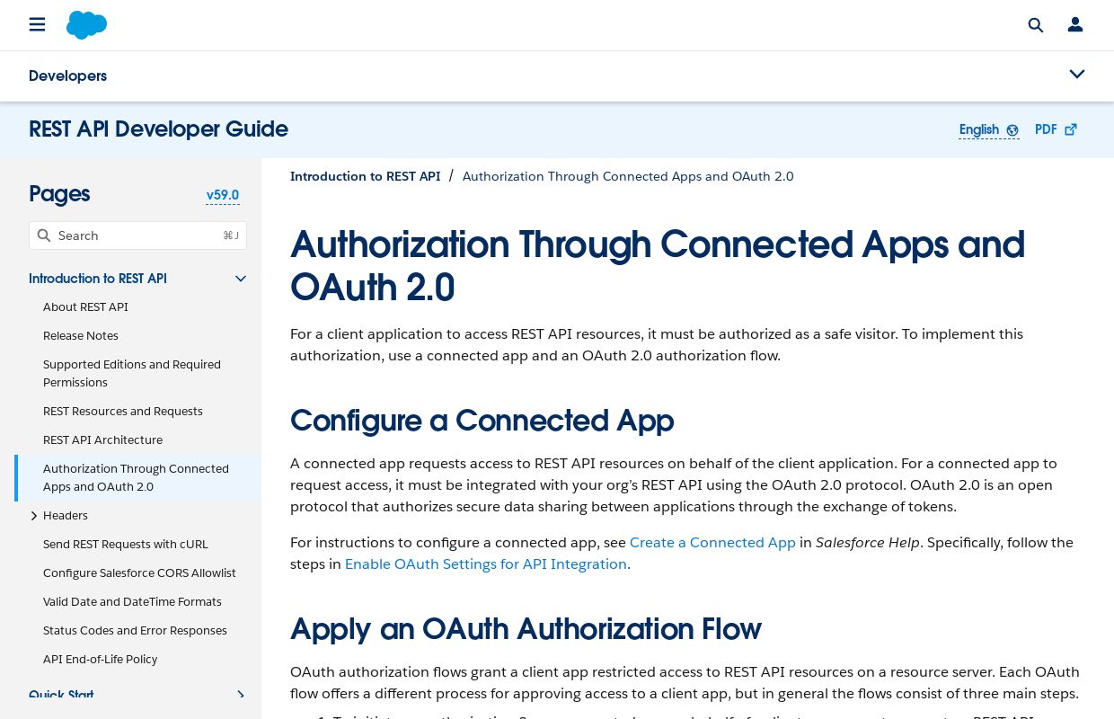
Task: Open Status Codes and Error Responses
Action: point(135,631)
